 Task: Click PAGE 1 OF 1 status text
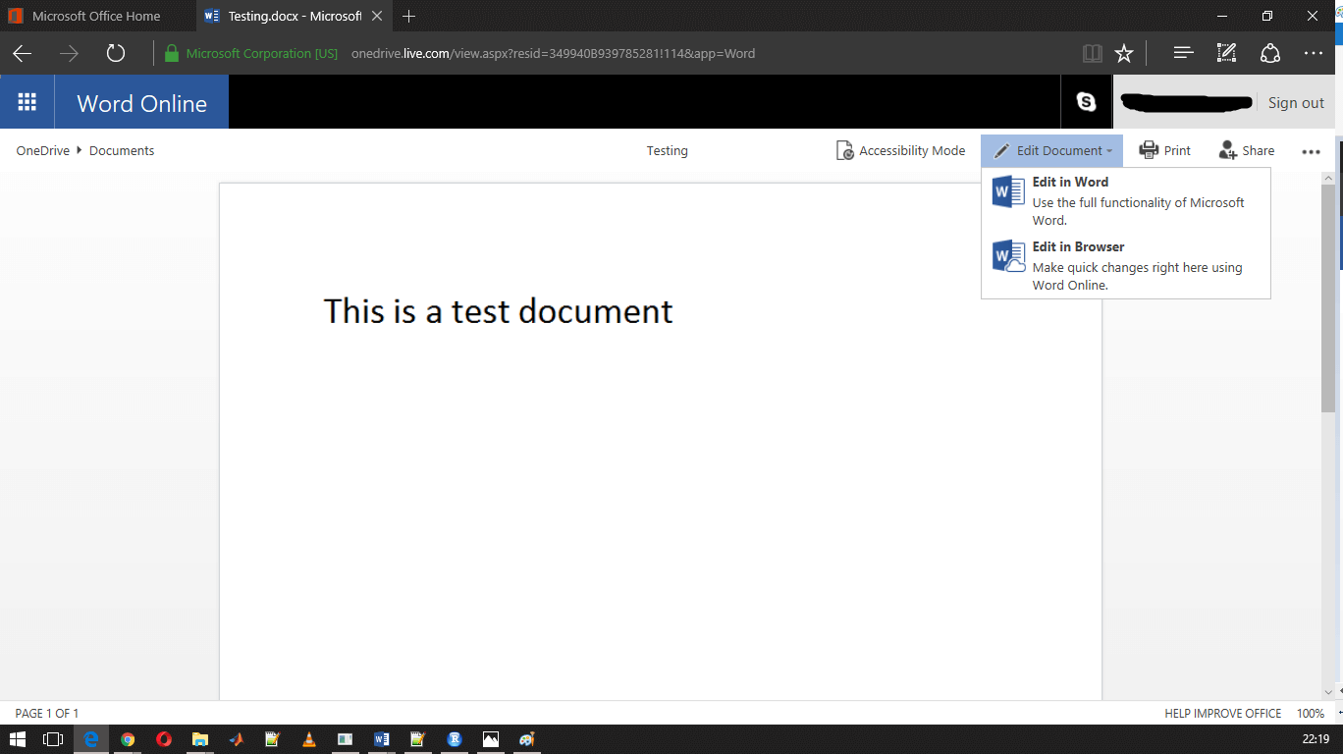(x=47, y=714)
